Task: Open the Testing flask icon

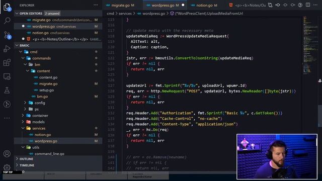Action: tap(7, 90)
